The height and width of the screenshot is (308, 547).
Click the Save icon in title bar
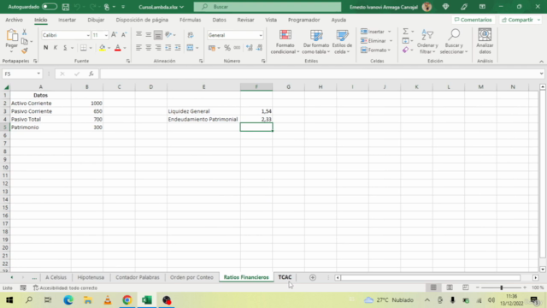(65, 7)
